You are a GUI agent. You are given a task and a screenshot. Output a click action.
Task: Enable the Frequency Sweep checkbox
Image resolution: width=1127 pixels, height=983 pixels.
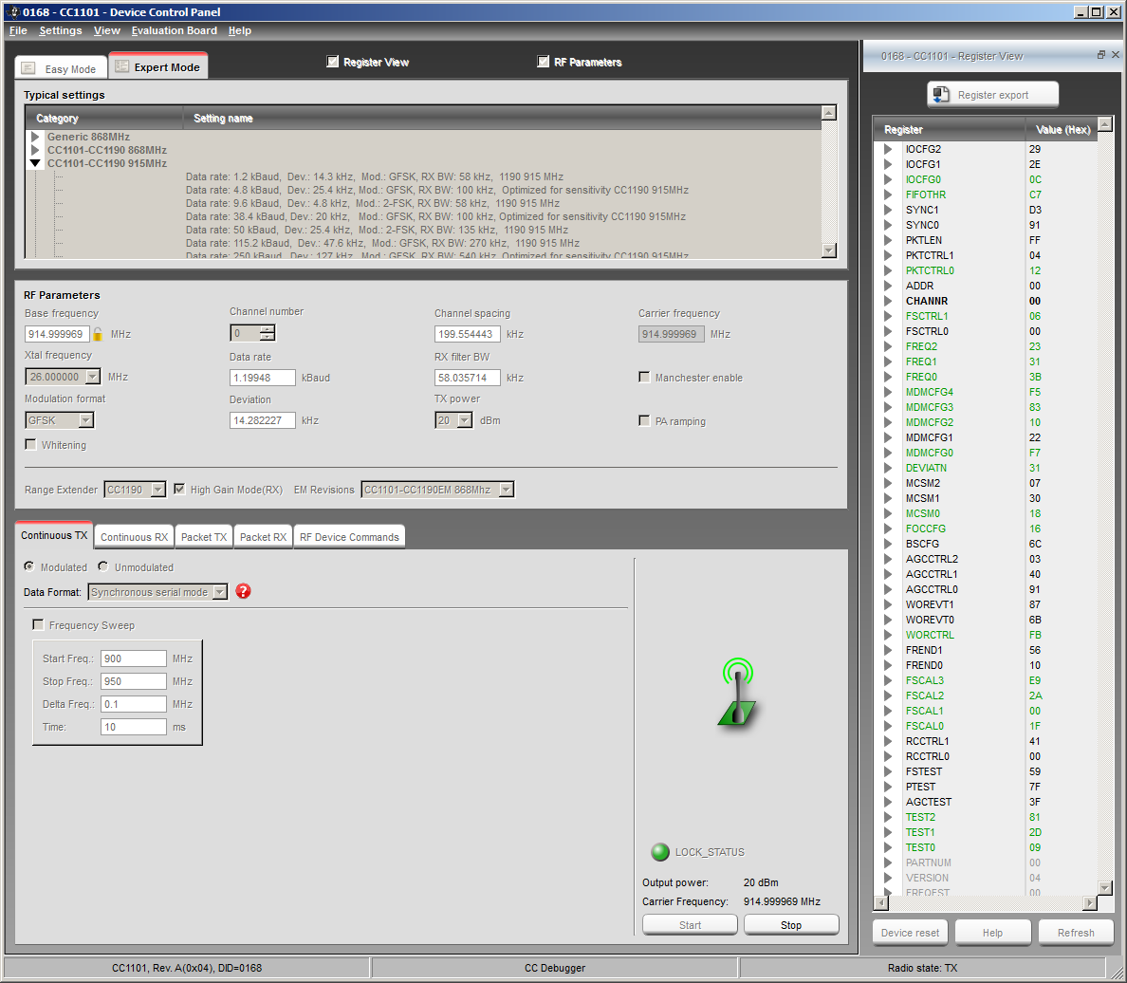coord(38,625)
